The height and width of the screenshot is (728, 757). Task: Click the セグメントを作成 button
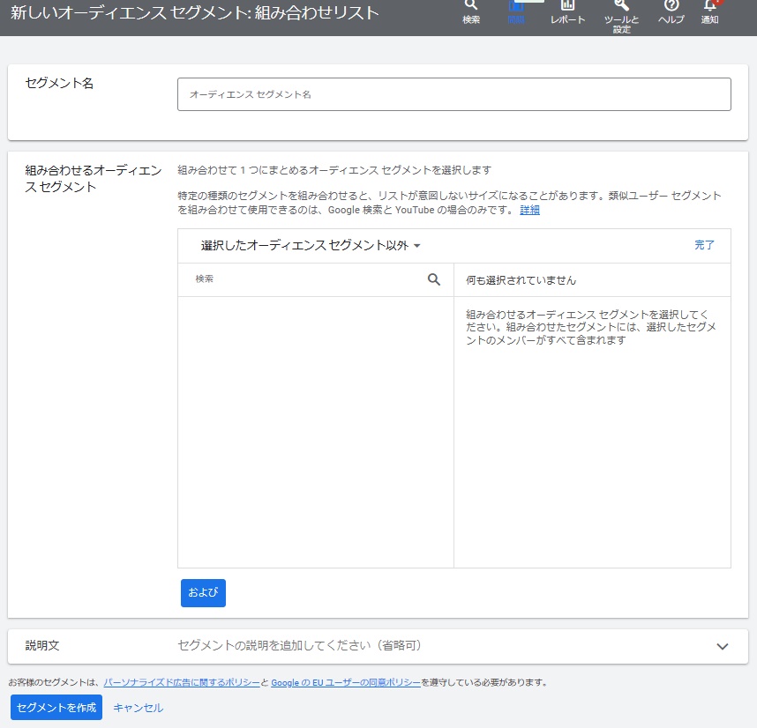pyautogui.click(x=56, y=708)
